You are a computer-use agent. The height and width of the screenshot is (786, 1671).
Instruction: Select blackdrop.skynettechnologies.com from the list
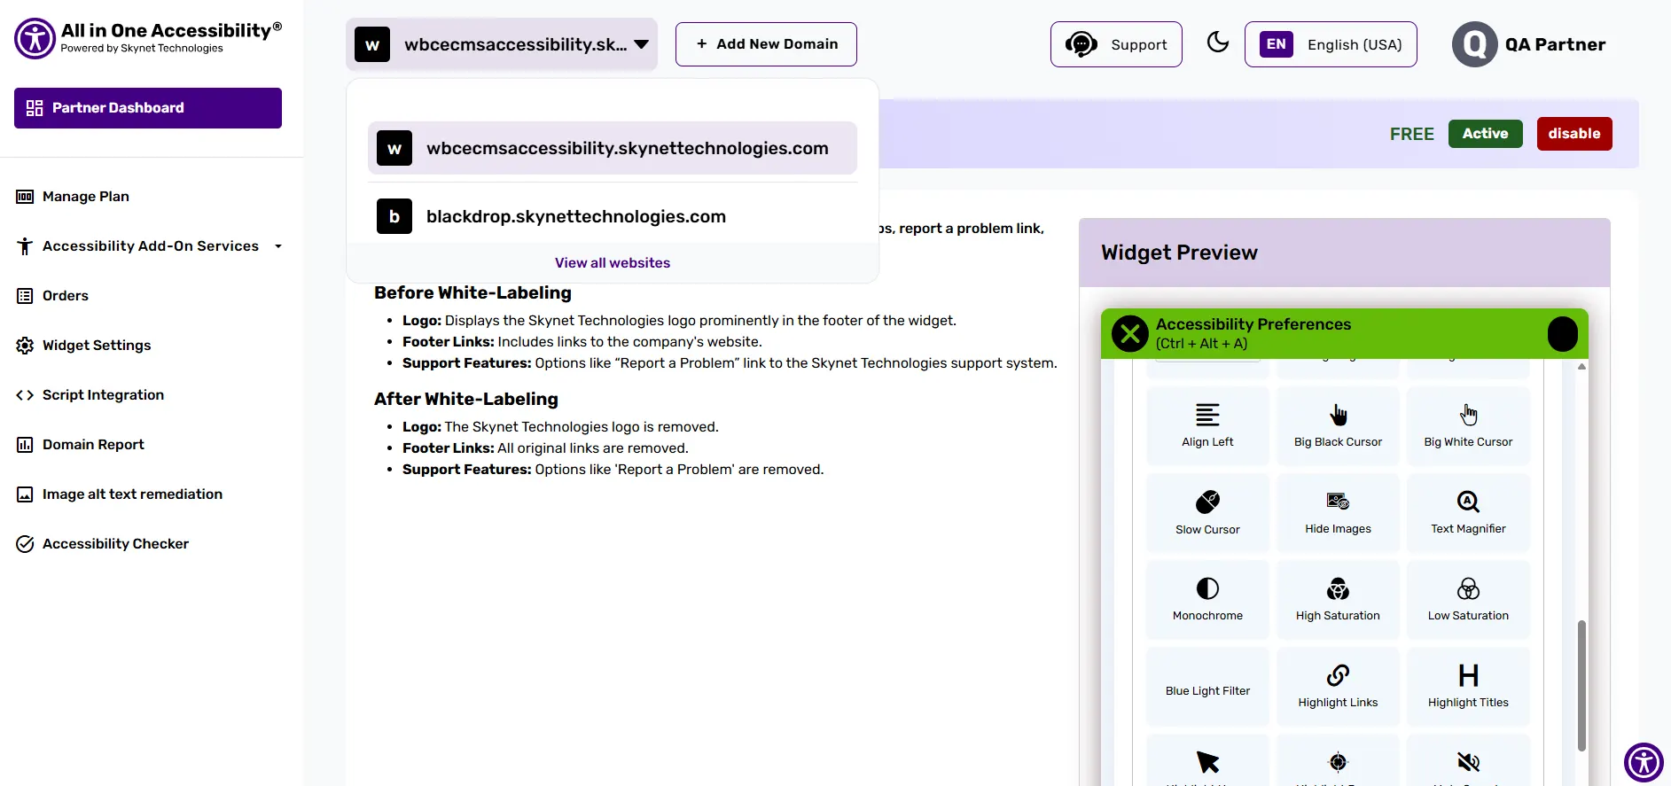pos(613,216)
